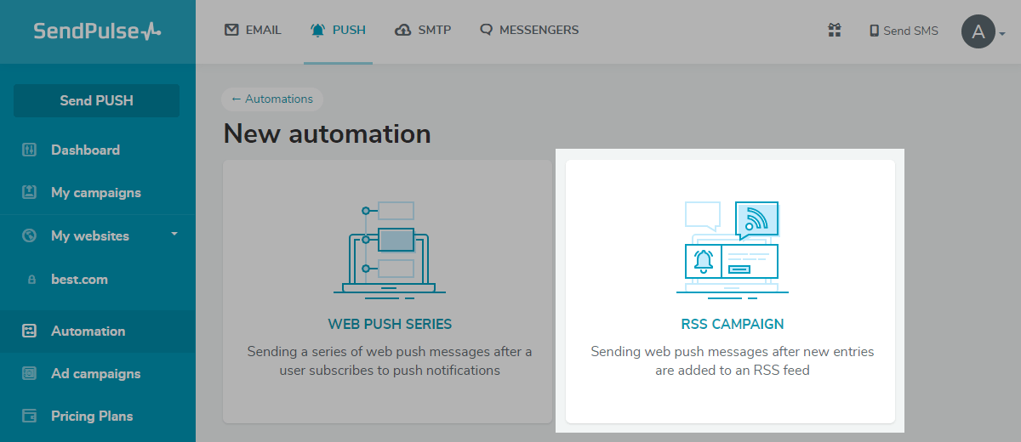The image size is (1021, 442).
Task: Click the Send PUSH button
Action: click(x=96, y=100)
